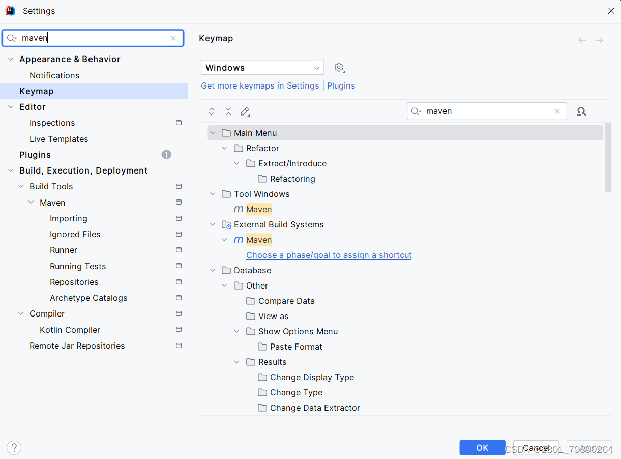Open Live Templates settings page
Image resolution: width=621 pixels, height=459 pixels.
pos(58,139)
